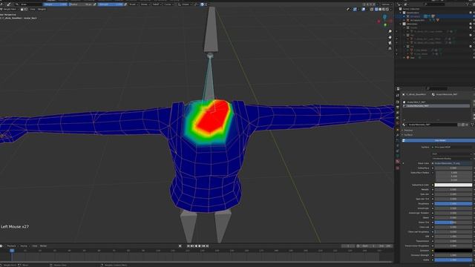Viewport: 475px width, 267px height.
Task: Open the Scene properties tab
Action: point(398,118)
